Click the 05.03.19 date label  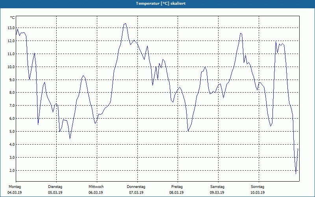coord(55,193)
